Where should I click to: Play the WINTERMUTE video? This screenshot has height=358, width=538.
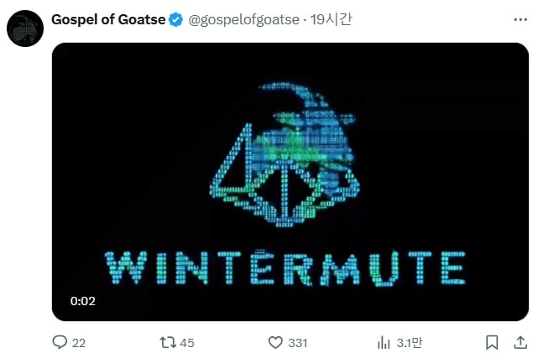290,182
